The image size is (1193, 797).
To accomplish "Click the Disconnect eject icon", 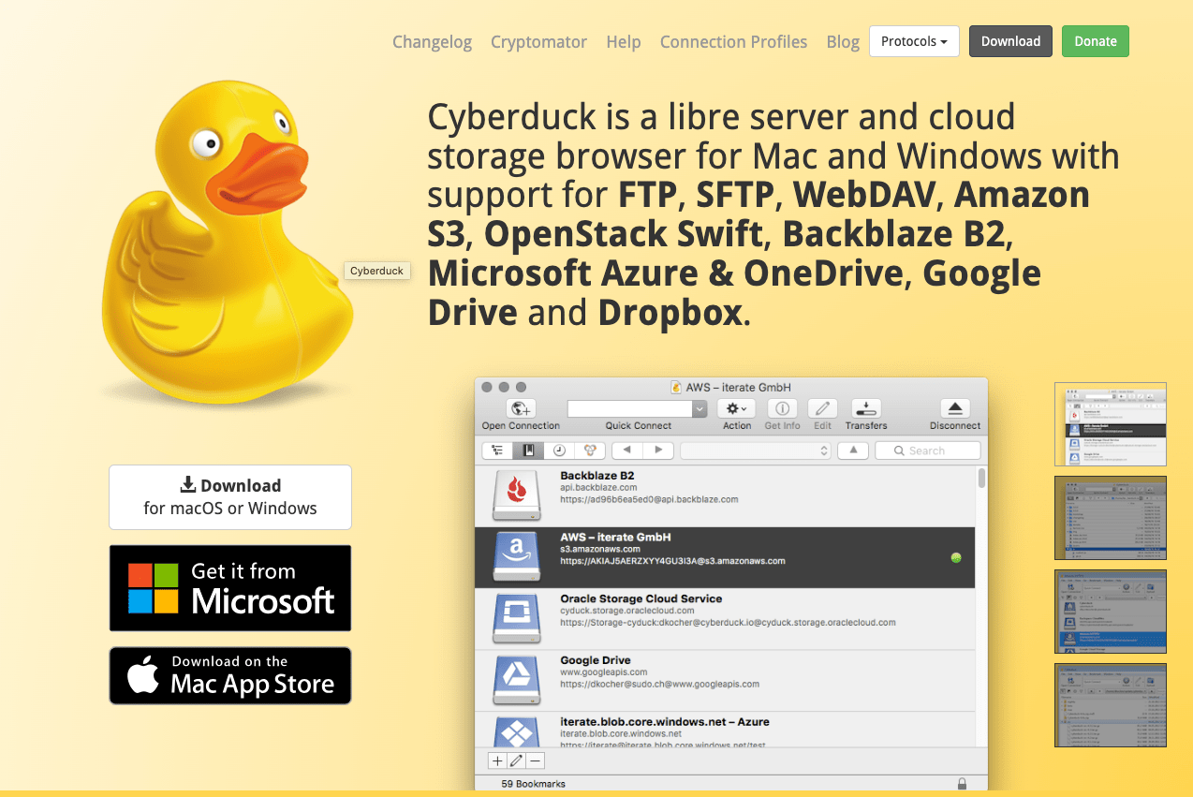I will pos(955,408).
